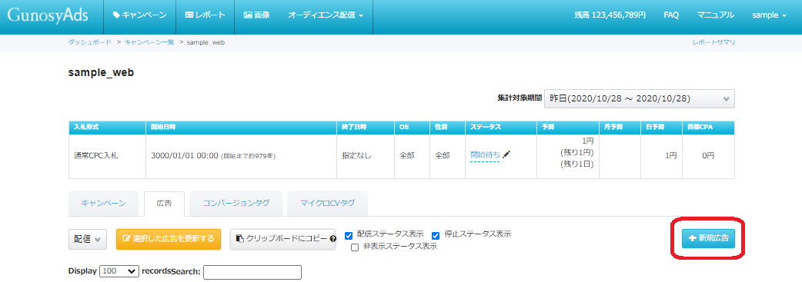
Task: Go to ダッシュボード breadcrumb
Action: pos(89,42)
